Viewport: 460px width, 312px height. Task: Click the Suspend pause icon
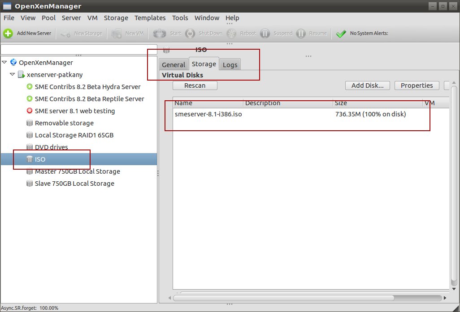point(265,34)
